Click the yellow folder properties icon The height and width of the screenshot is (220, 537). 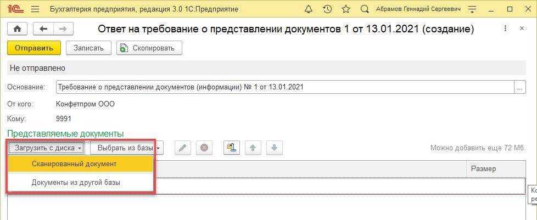pos(232,148)
